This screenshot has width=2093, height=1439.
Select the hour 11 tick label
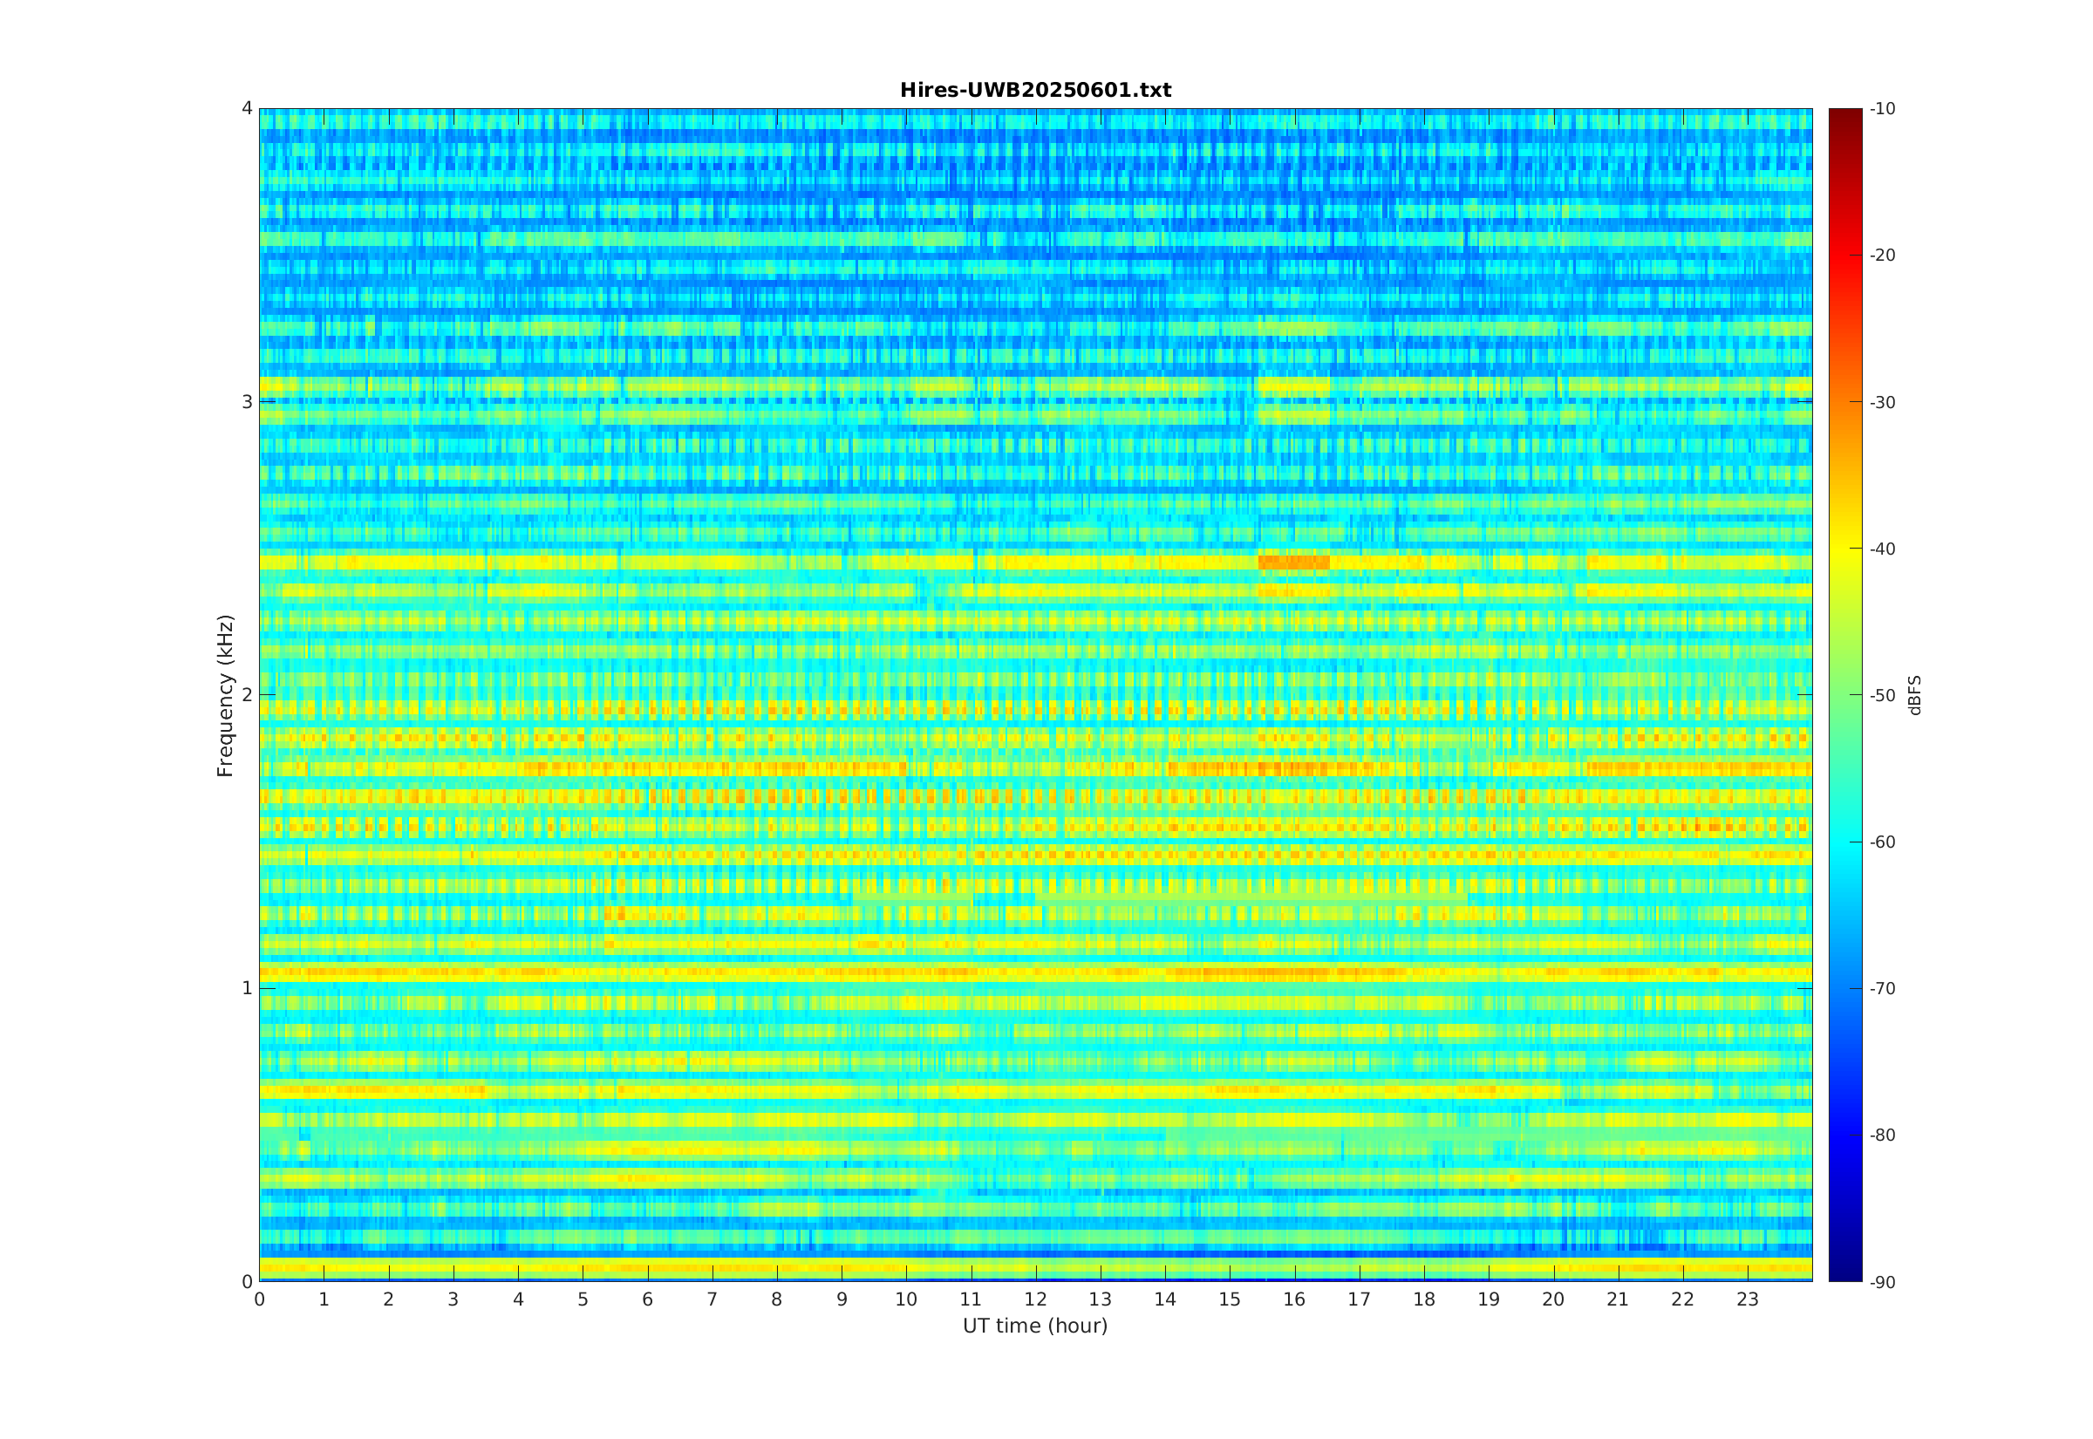tap(971, 1300)
